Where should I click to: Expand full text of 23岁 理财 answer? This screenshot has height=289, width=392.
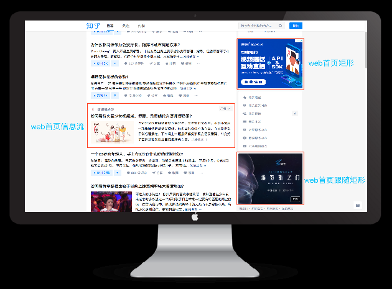pos(198,165)
